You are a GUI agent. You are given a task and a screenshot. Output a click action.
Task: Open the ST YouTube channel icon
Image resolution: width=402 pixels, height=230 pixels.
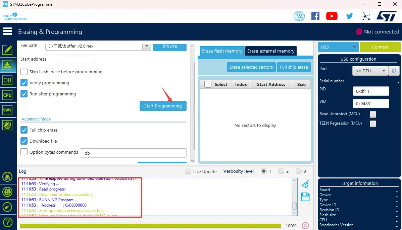click(x=332, y=16)
